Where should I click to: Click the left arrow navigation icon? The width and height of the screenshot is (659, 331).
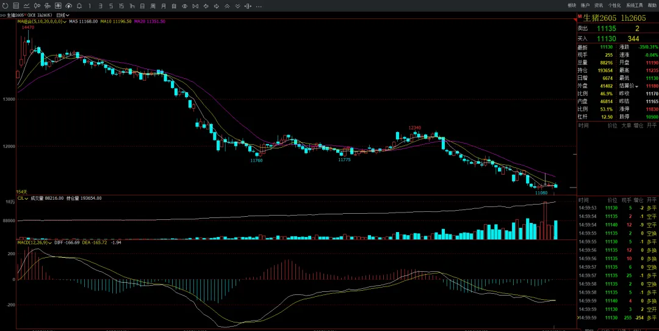(206, 6)
